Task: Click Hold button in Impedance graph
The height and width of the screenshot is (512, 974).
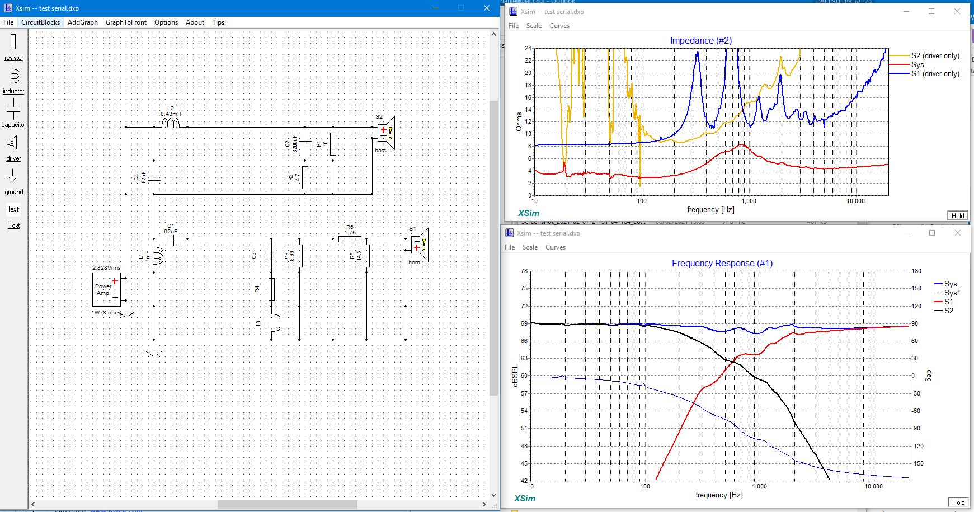Action: point(958,215)
